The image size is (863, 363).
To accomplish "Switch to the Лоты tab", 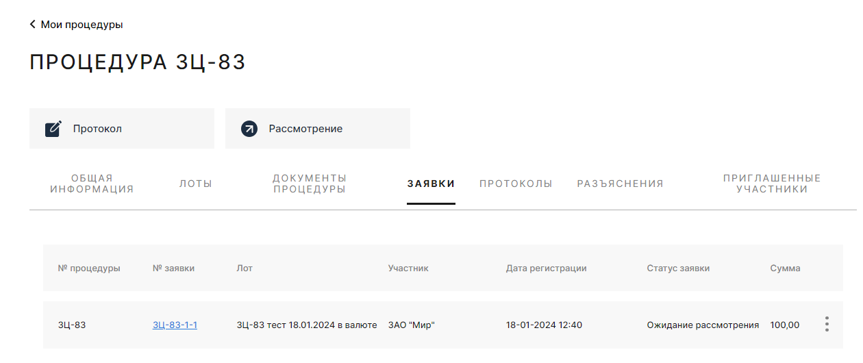I will pos(196,184).
